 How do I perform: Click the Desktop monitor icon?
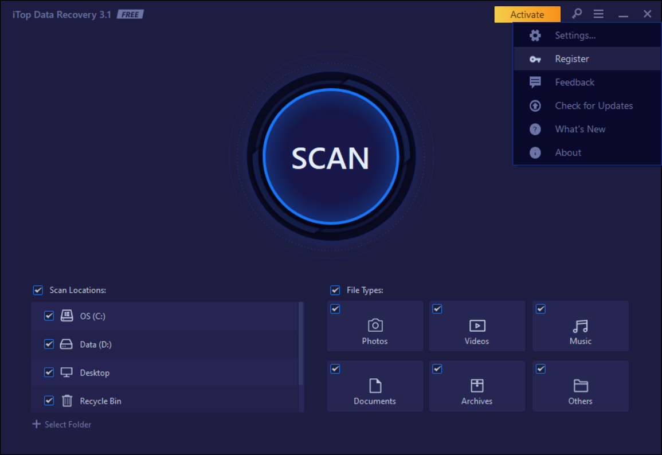tap(66, 372)
